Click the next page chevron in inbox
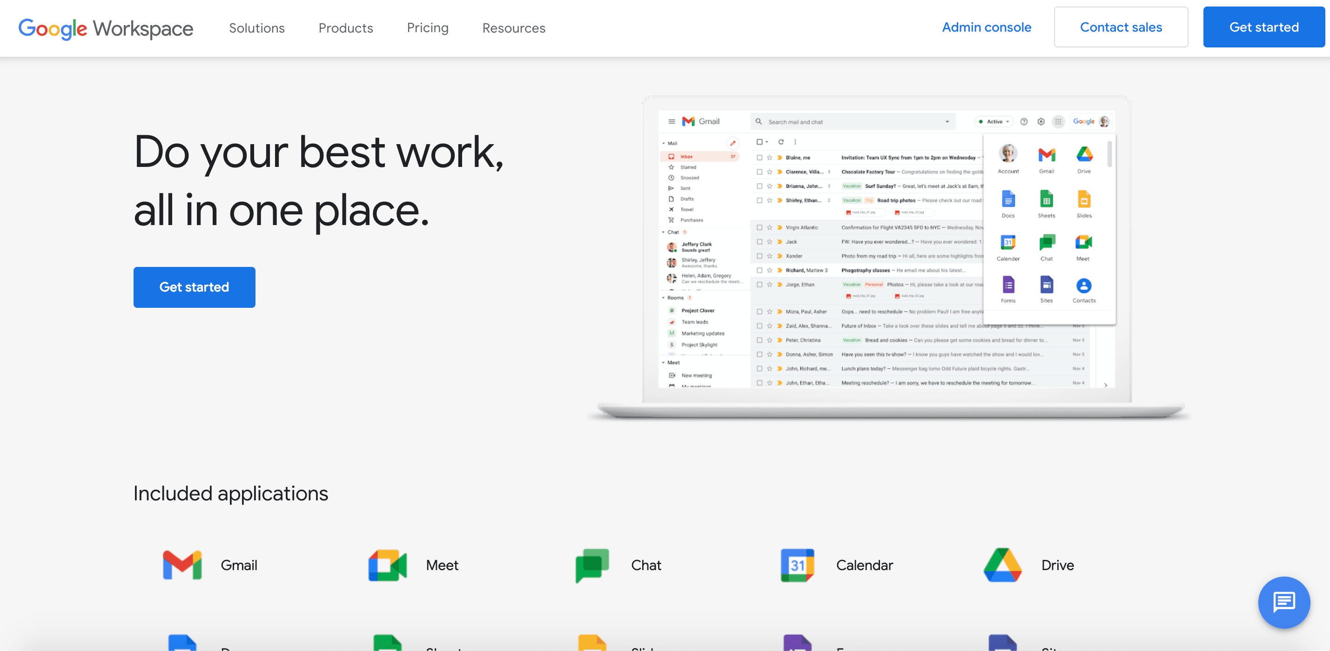This screenshot has height=651, width=1330. (1105, 385)
